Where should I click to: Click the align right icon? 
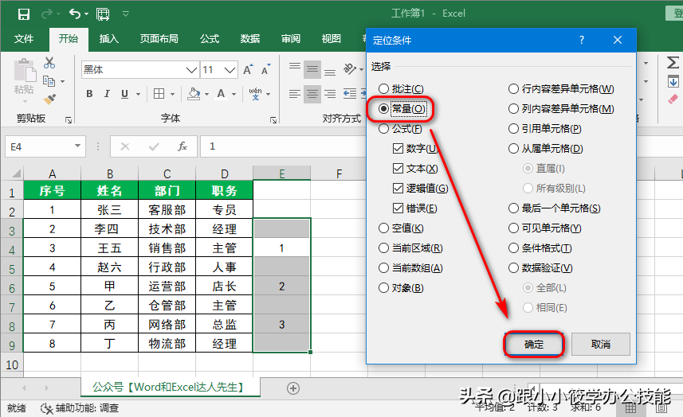click(x=330, y=93)
